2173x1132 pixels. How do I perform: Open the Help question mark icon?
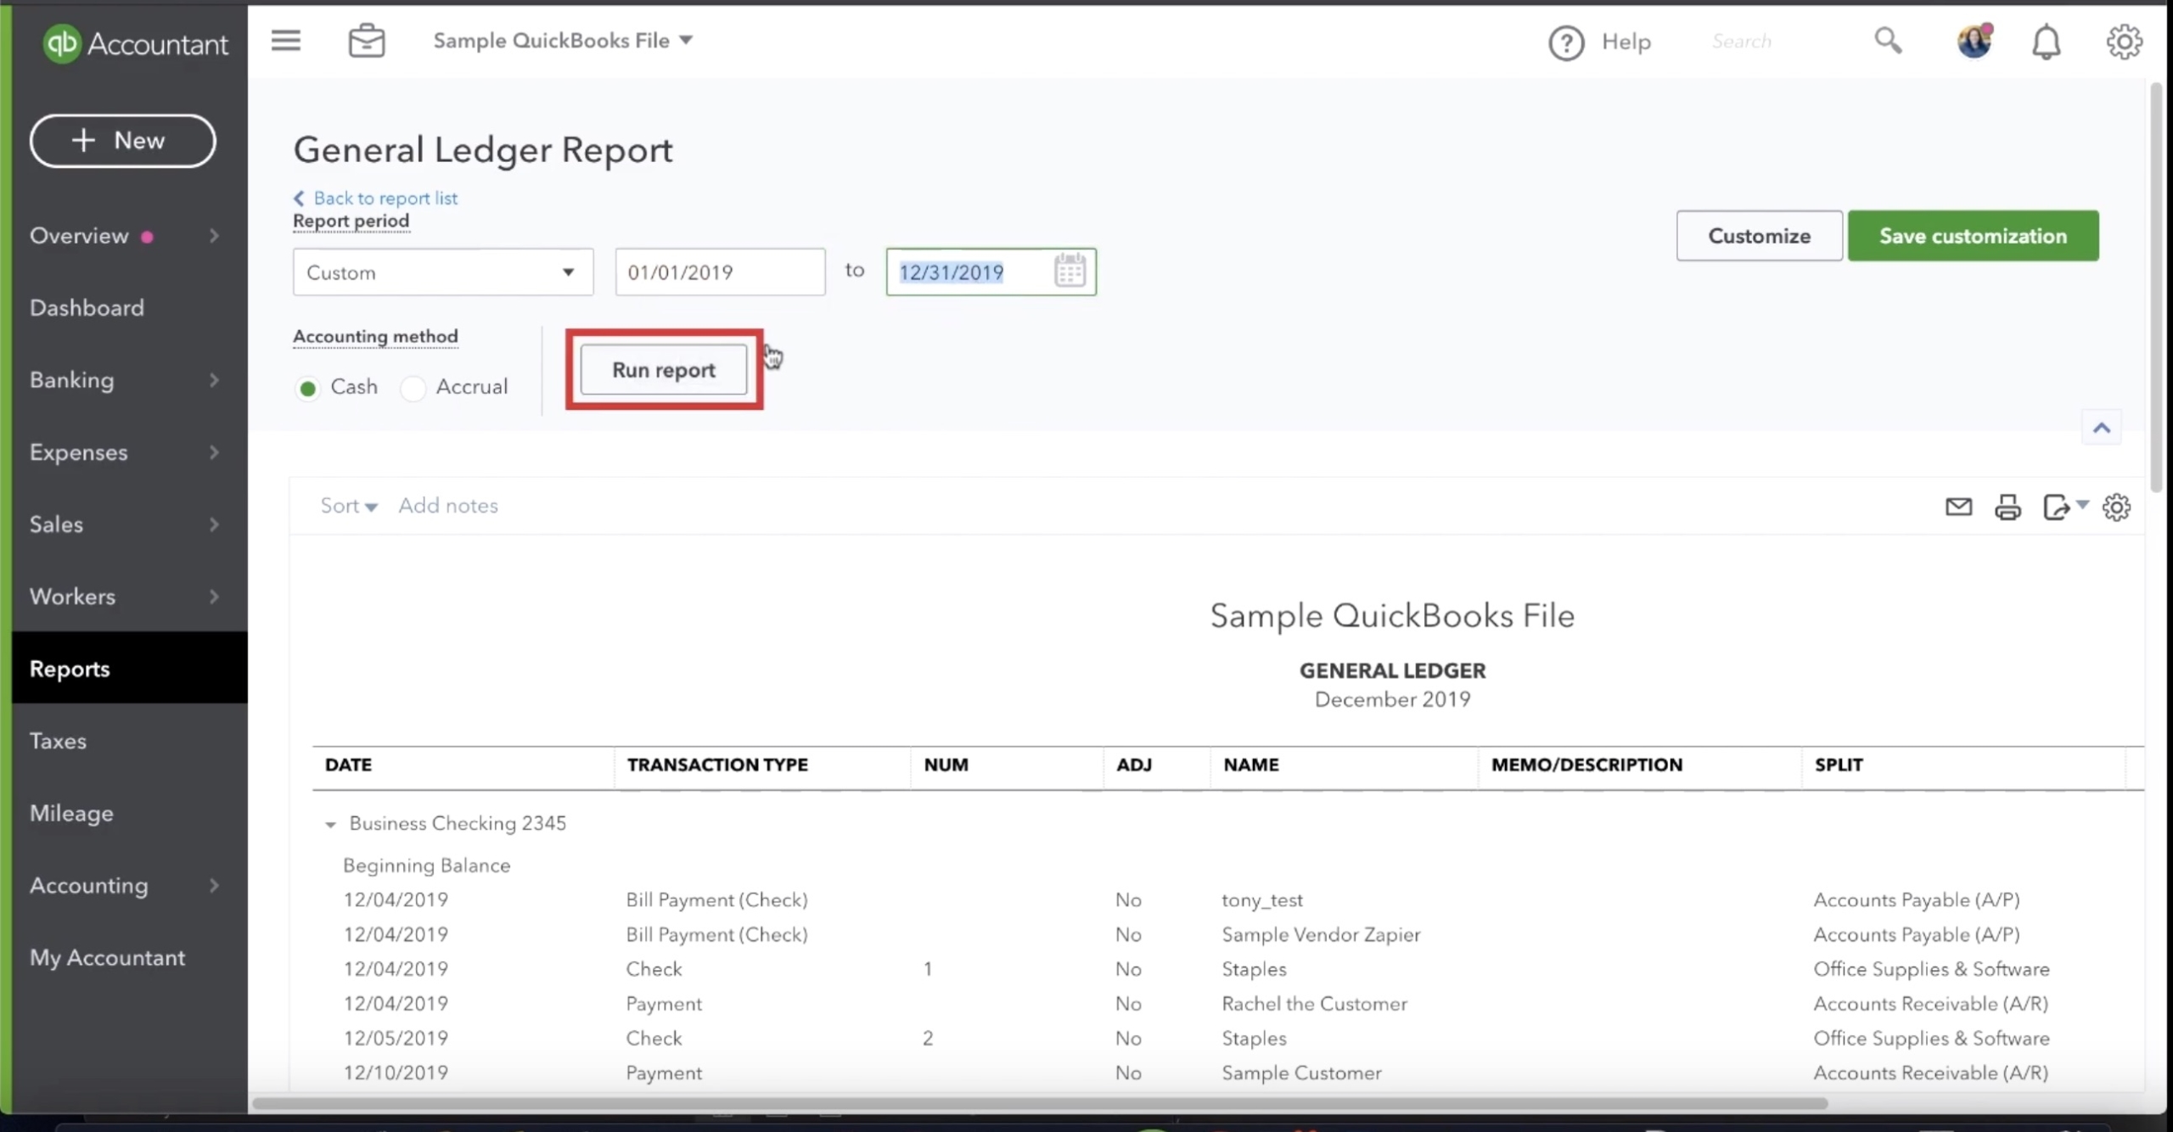1566,42
